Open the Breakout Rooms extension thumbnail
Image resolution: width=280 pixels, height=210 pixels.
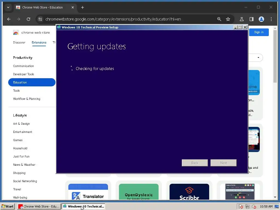tap(240, 192)
